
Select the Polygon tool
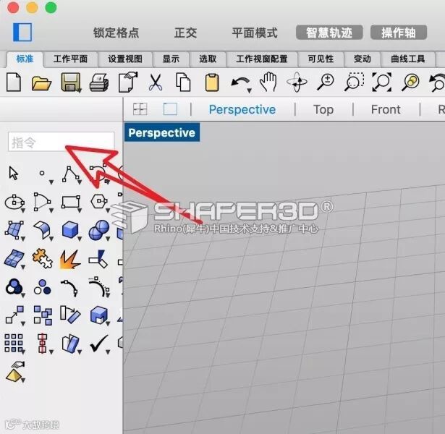point(99,201)
